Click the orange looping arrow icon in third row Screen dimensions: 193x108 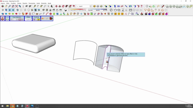[23, 14]
